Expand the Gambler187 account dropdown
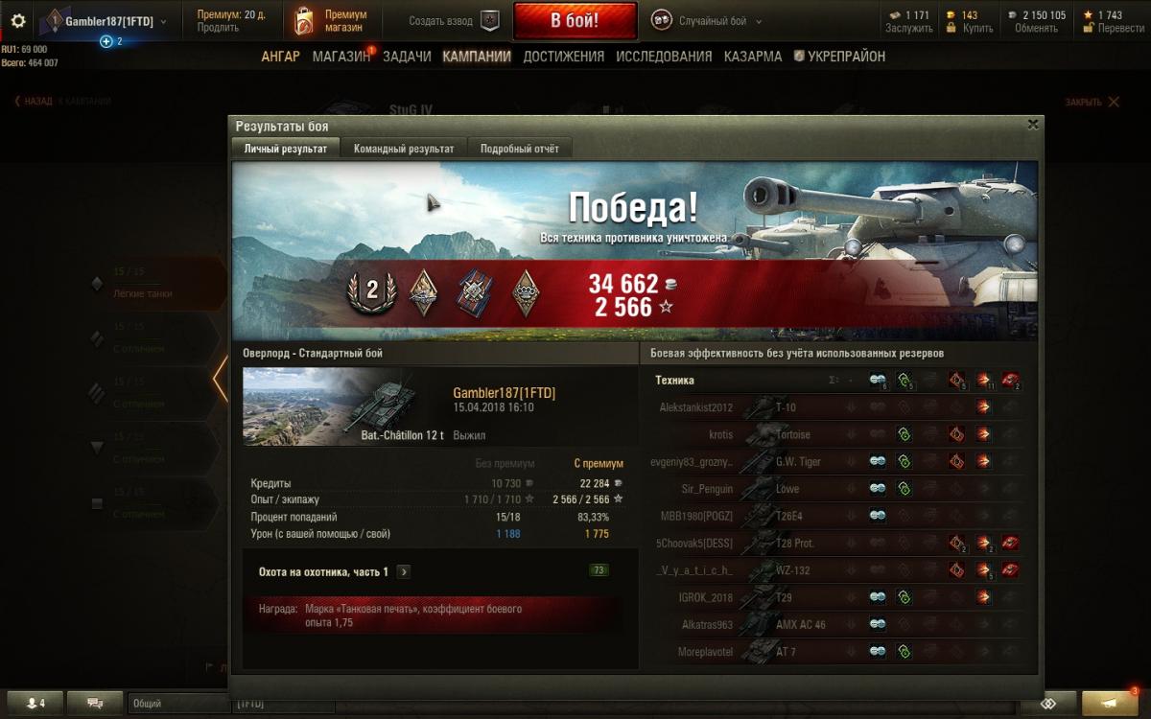1151x719 pixels. click(x=163, y=21)
